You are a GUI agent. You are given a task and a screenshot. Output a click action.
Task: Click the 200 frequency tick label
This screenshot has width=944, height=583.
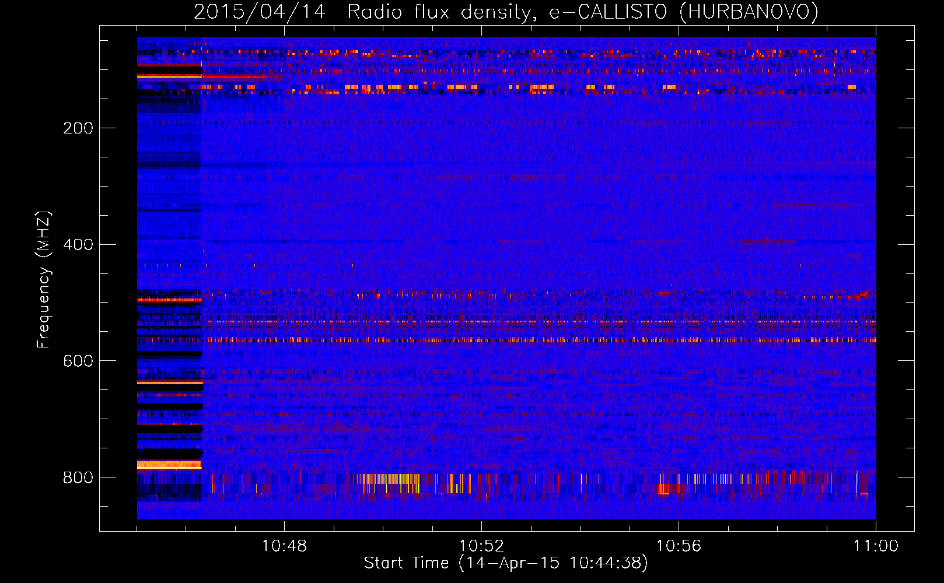[x=78, y=128]
